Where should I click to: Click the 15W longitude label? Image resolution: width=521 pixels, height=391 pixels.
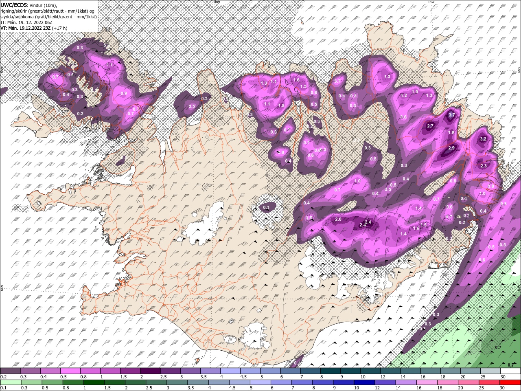click(x=431, y=2)
